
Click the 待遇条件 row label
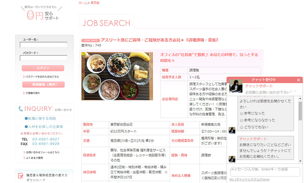[x=90, y=156]
